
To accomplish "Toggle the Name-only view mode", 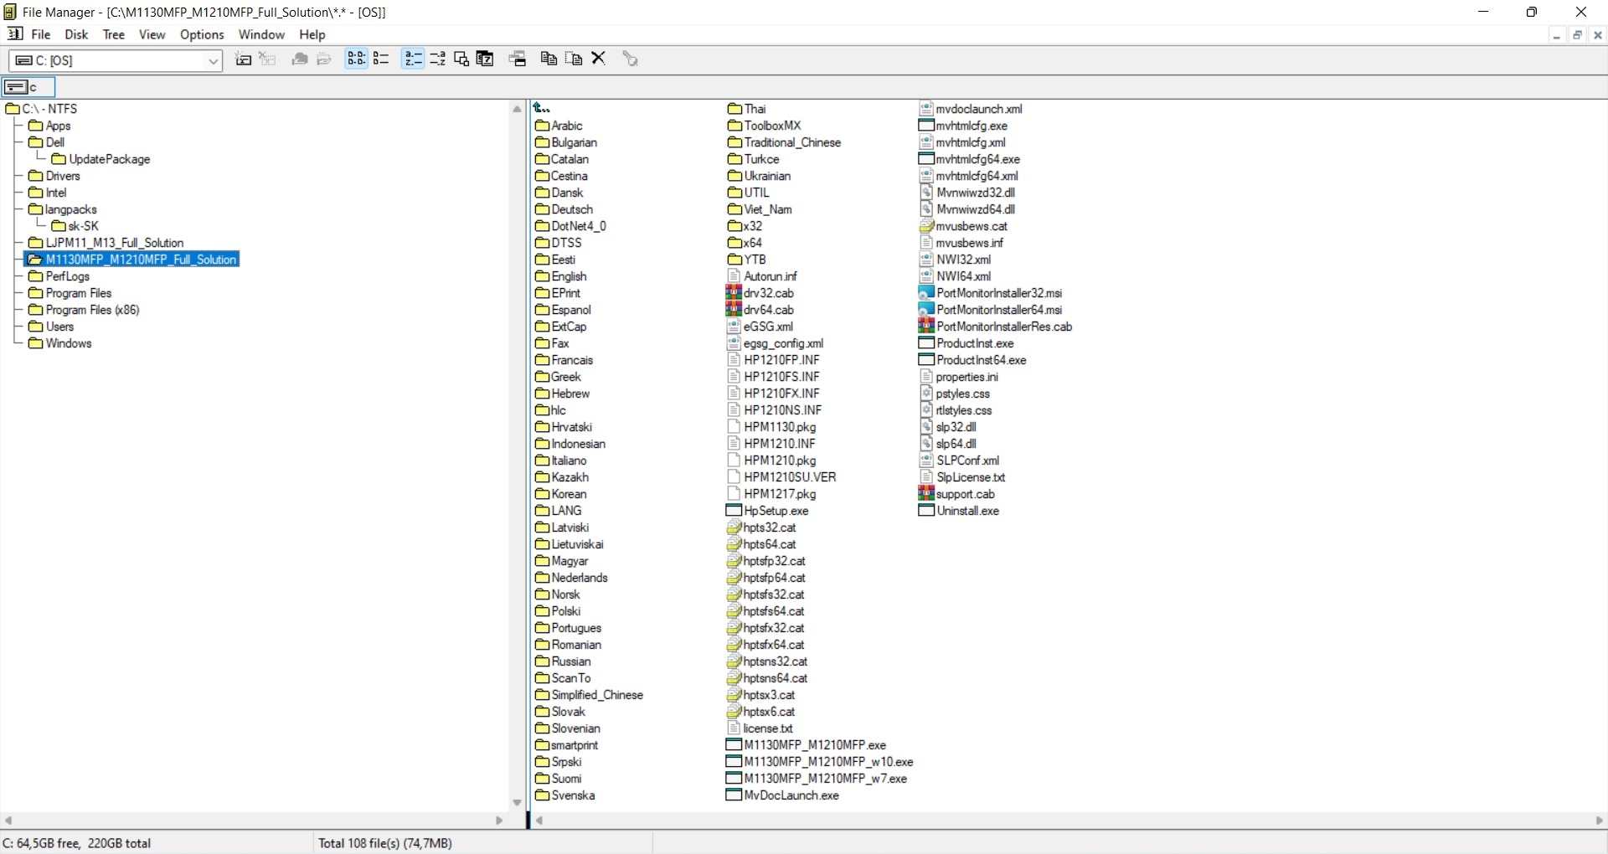I will click(x=356, y=59).
